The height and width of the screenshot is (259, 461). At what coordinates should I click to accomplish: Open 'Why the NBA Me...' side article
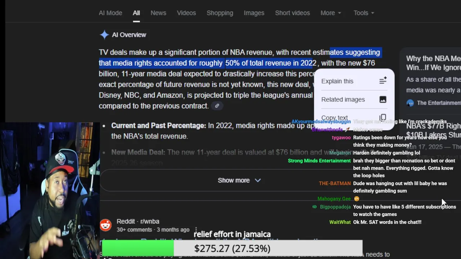[433, 63]
